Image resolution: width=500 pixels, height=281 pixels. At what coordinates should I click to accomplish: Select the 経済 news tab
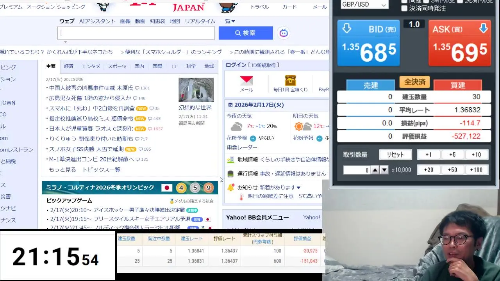(x=69, y=66)
